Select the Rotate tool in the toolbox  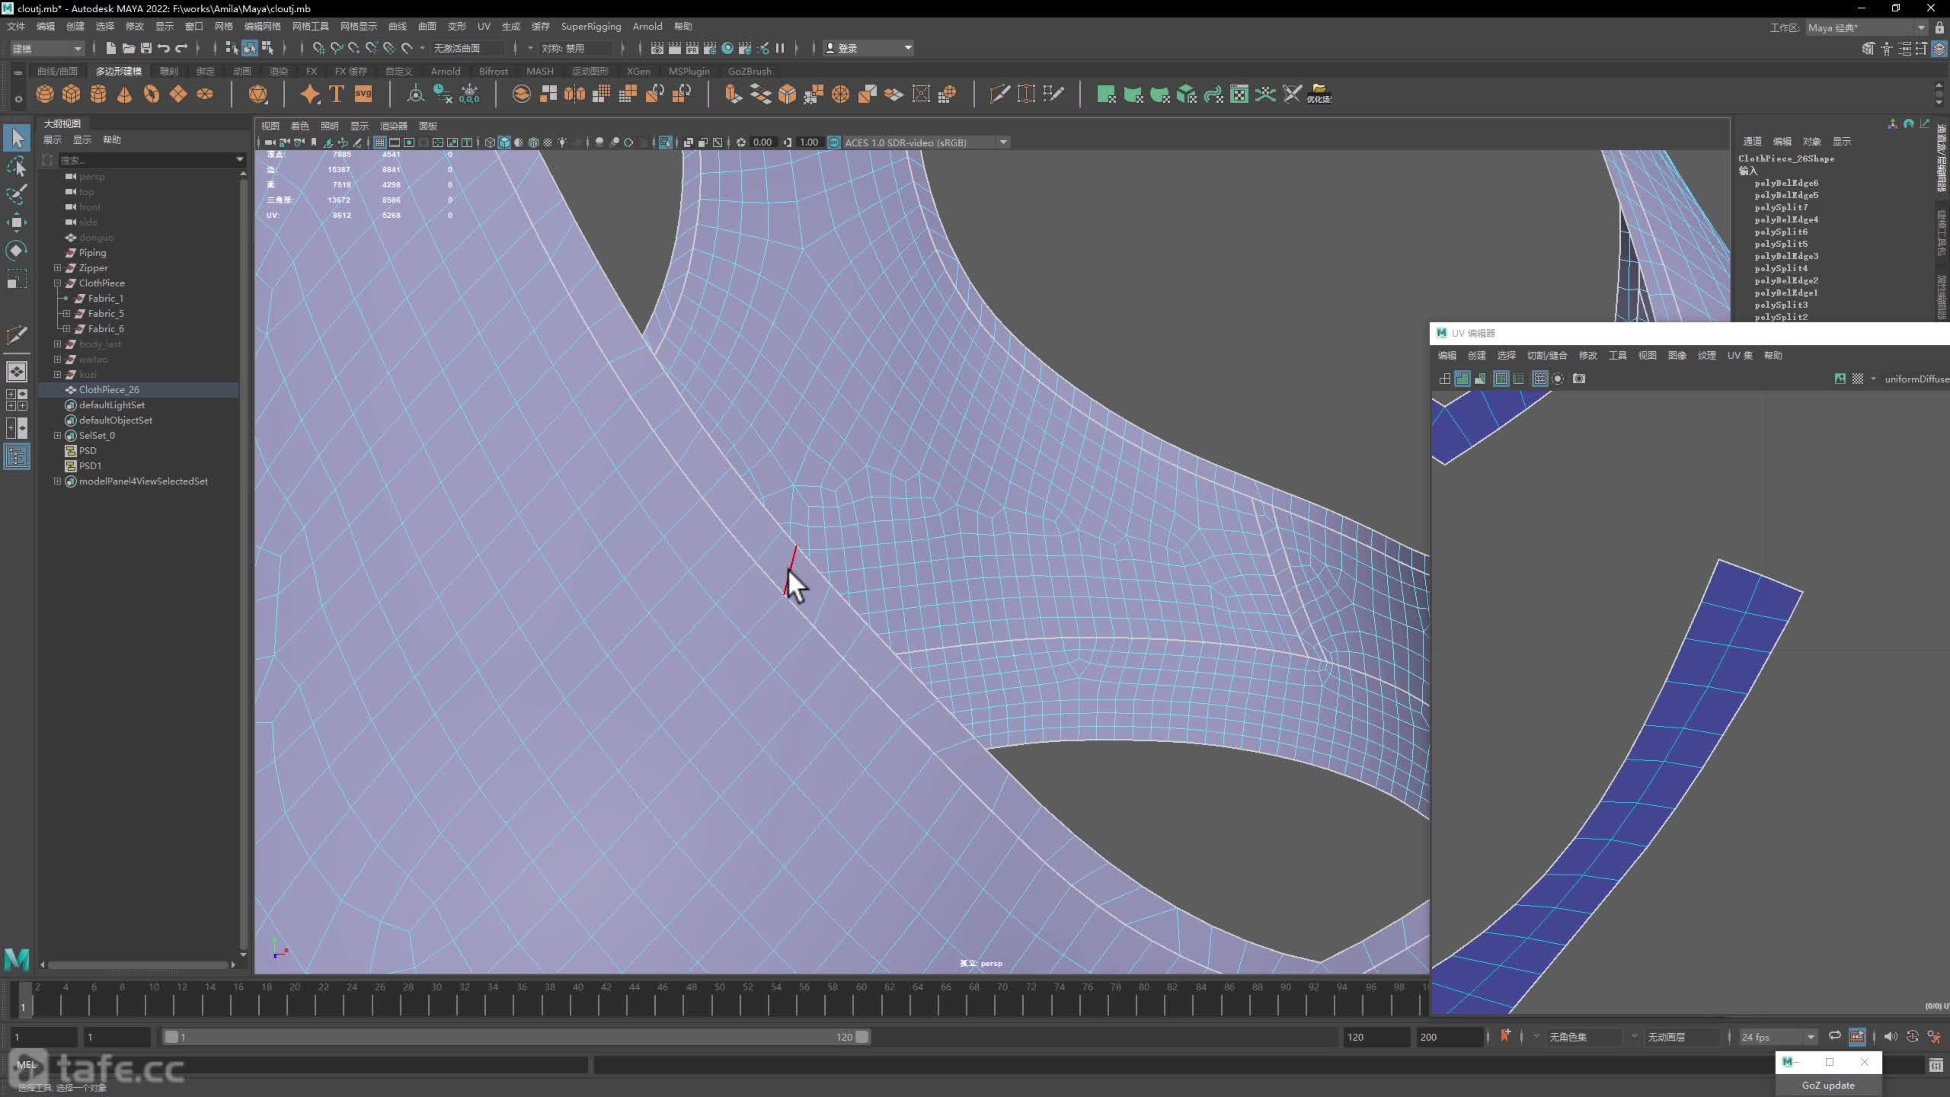[x=17, y=251]
